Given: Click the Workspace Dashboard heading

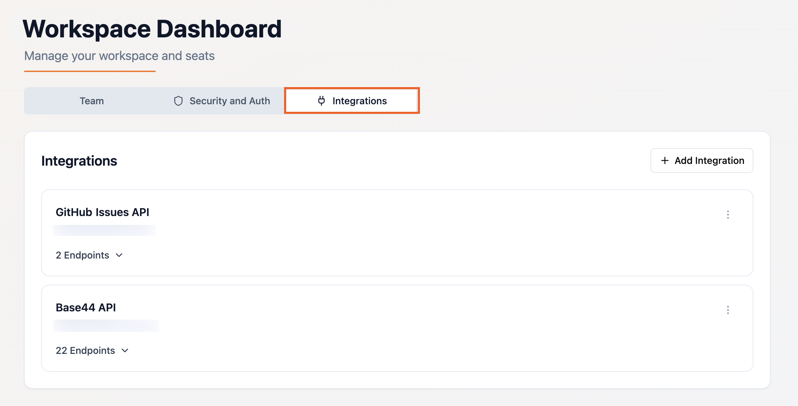Looking at the screenshot, I should click(x=153, y=28).
